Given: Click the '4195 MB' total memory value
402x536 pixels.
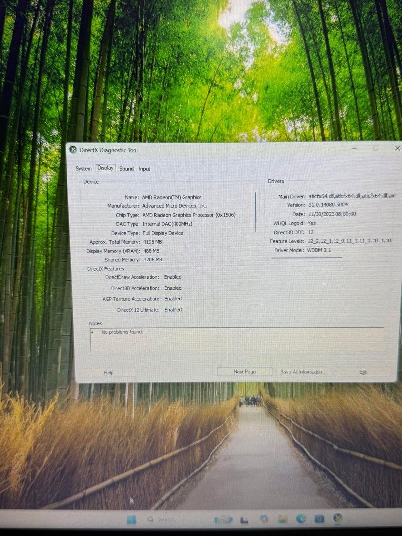Looking at the screenshot, I should 152,242.
